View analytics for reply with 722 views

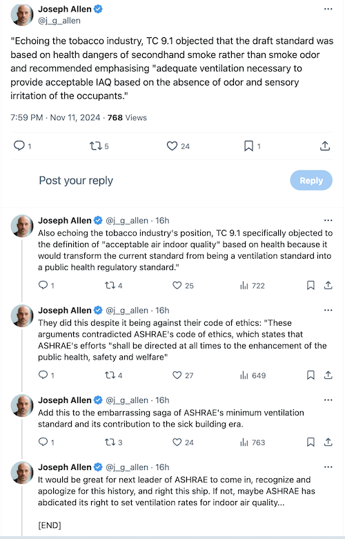pos(253,286)
